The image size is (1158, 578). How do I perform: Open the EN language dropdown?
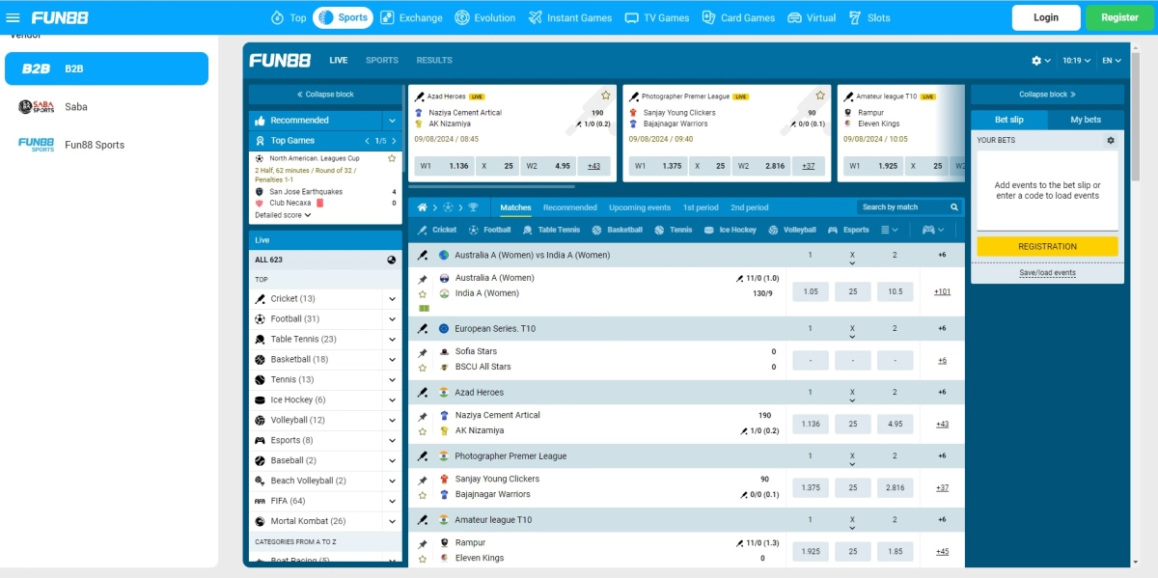point(1111,60)
